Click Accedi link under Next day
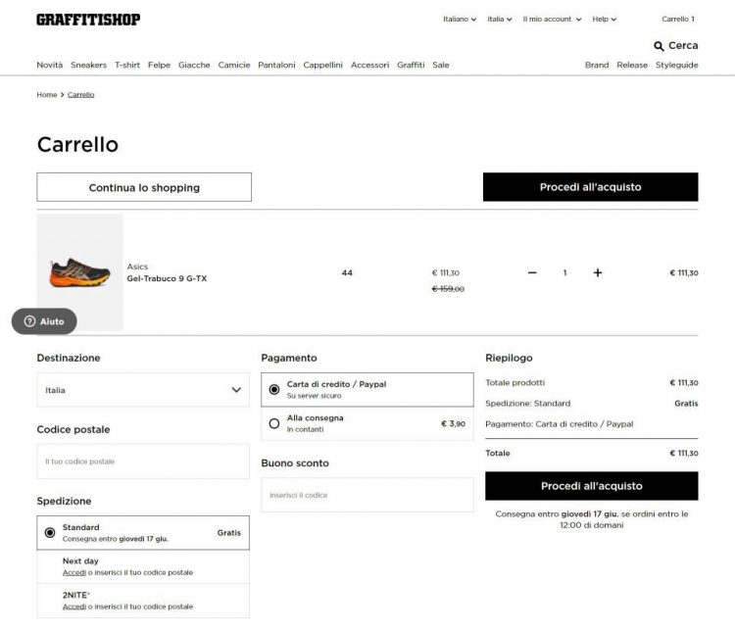735x632 pixels. pos(74,572)
